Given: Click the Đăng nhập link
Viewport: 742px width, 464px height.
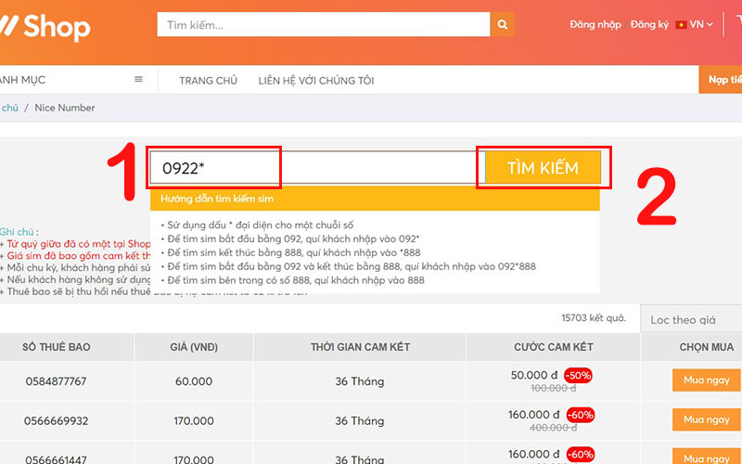Looking at the screenshot, I should (595, 25).
